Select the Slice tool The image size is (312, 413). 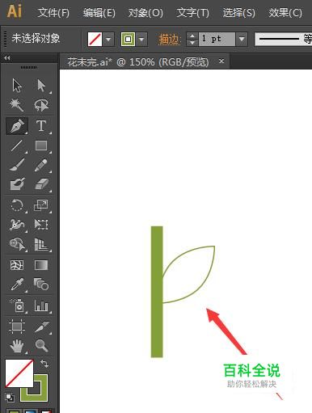point(41,327)
